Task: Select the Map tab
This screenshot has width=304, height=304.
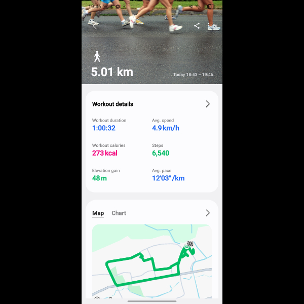Action: (98, 213)
